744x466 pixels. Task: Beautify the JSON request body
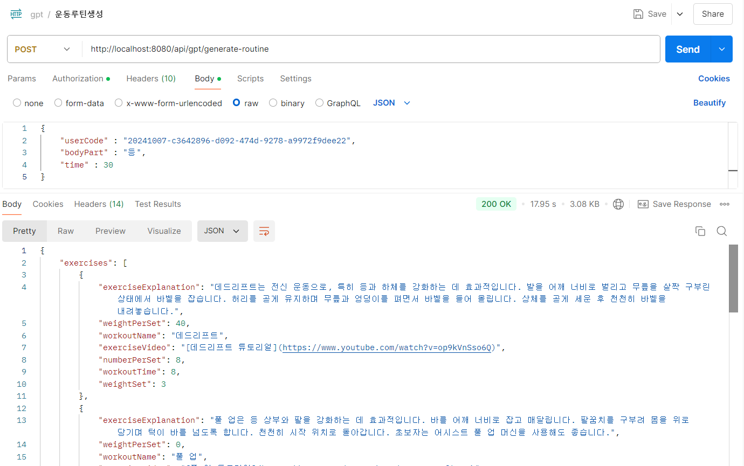709,102
